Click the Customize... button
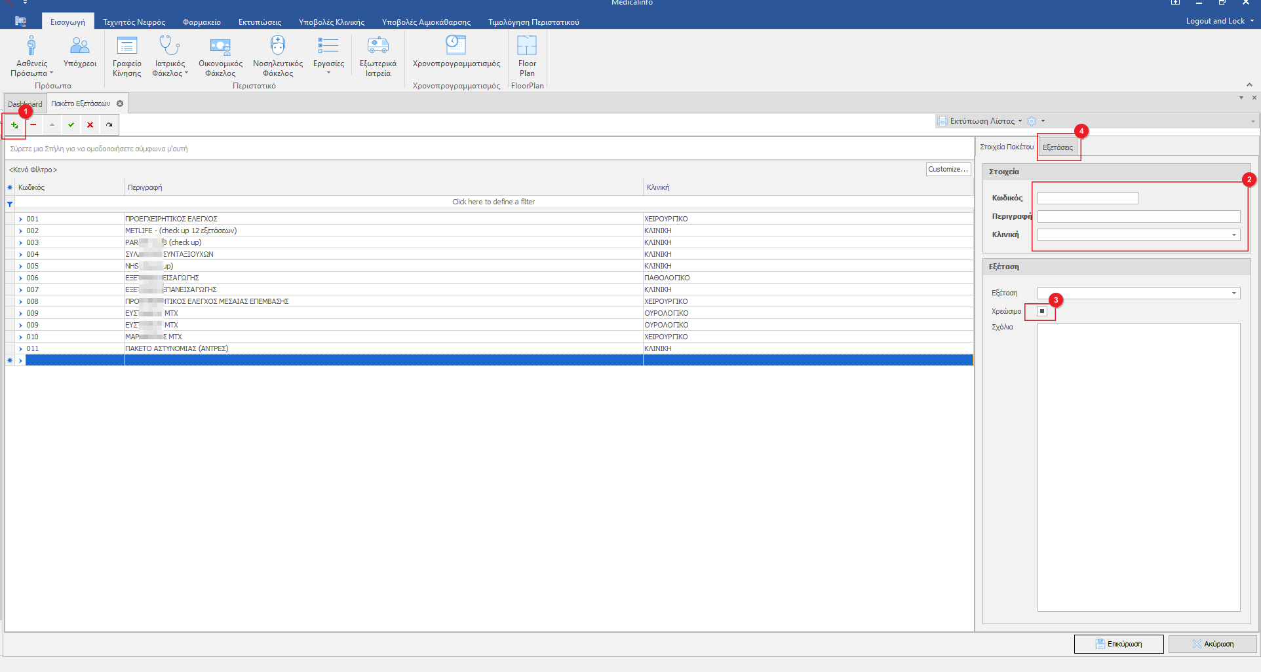The image size is (1261, 672). click(948, 170)
